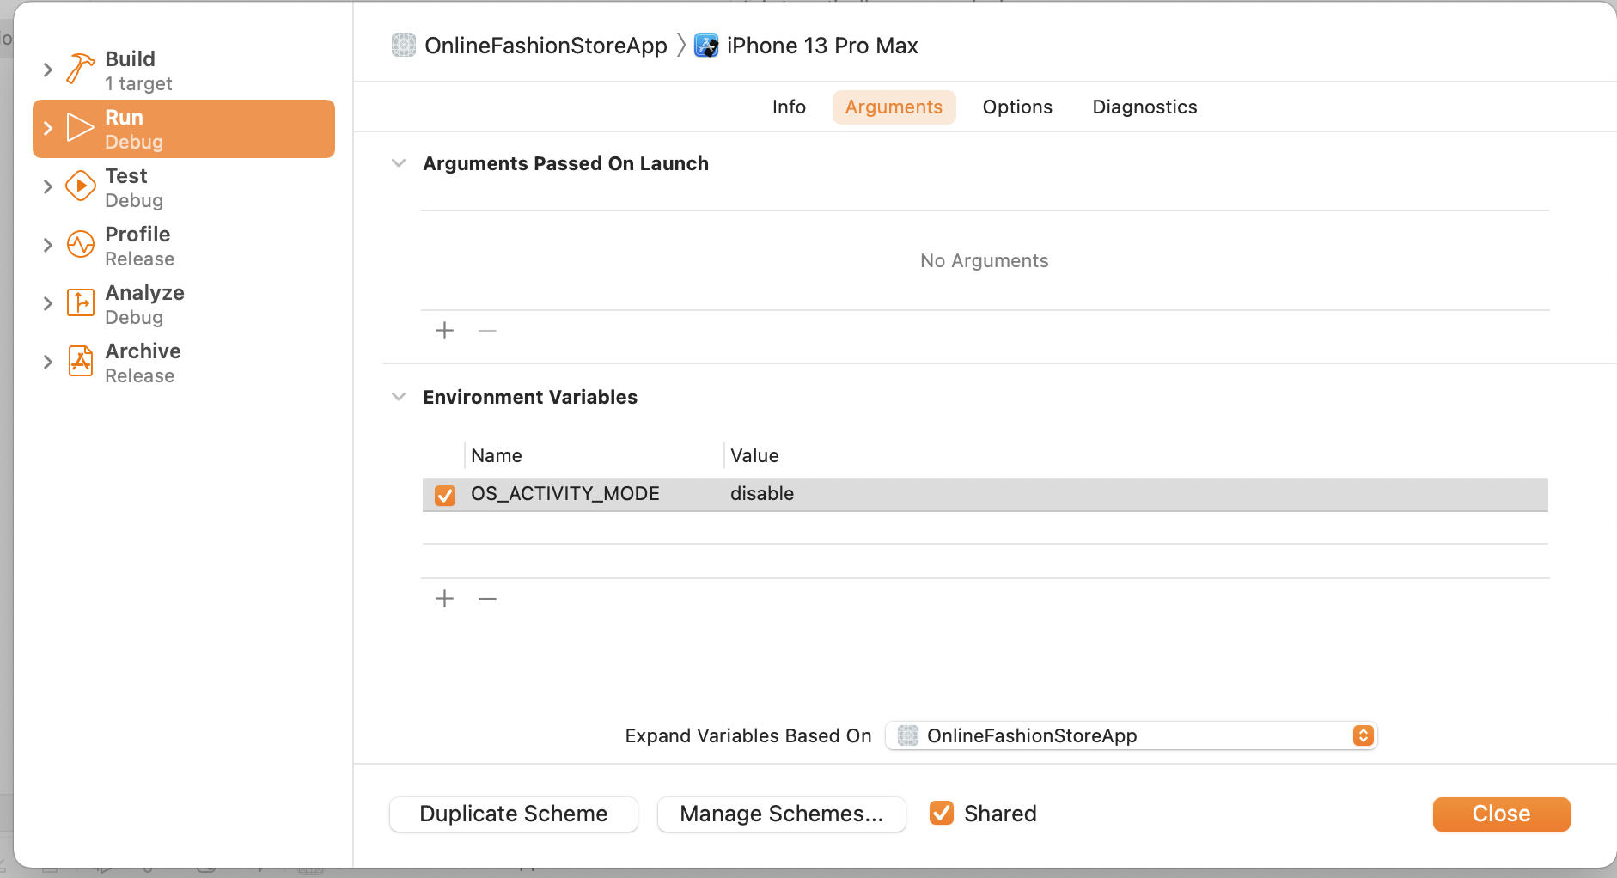Select the Test action diamond icon
Viewport: 1617px width, 878px height.
point(81,186)
